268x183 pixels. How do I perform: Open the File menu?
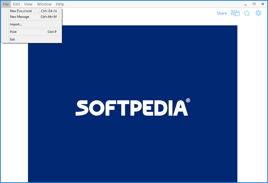tap(6, 4)
